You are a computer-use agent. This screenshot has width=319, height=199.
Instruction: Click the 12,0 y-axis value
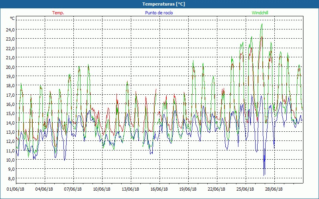pyautogui.click(x=10, y=141)
